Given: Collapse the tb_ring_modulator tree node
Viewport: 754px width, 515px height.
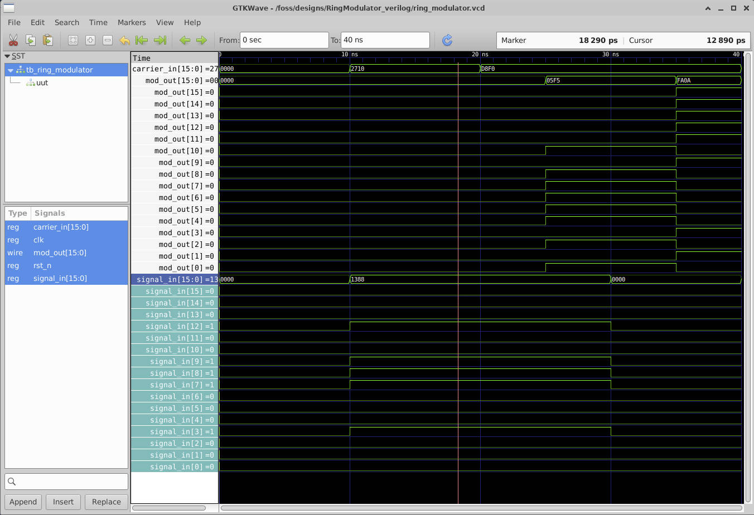Looking at the screenshot, I should (11, 70).
